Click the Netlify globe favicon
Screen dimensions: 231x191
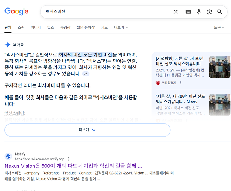(x=8, y=156)
